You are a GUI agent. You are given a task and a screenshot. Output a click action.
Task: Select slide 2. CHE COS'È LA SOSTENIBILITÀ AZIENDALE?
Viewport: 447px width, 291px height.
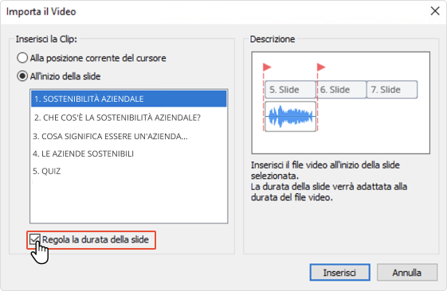point(129,118)
